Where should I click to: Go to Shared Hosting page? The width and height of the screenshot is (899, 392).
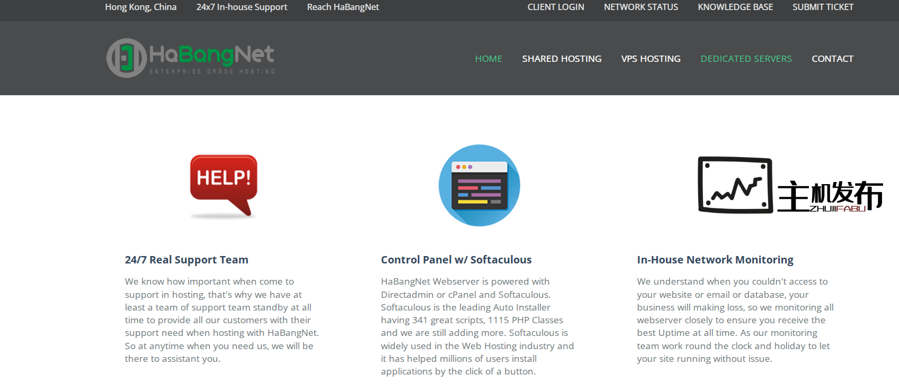[x=562, y=59]
